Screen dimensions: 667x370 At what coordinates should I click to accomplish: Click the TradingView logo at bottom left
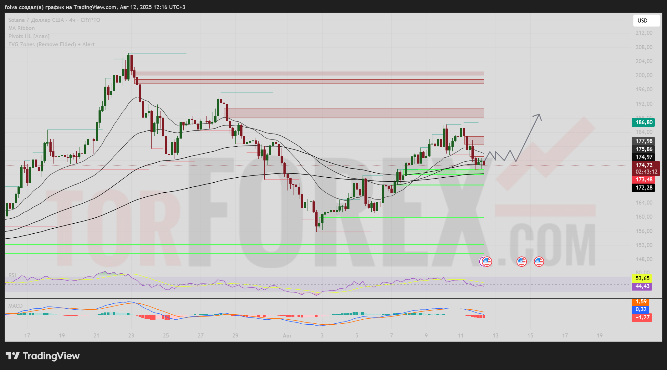(43, 356)
